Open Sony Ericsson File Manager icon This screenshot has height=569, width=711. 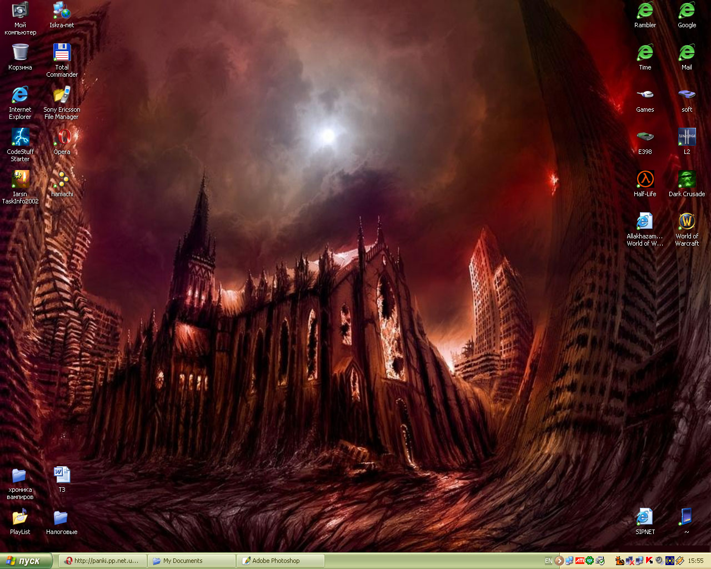[62, 103]
